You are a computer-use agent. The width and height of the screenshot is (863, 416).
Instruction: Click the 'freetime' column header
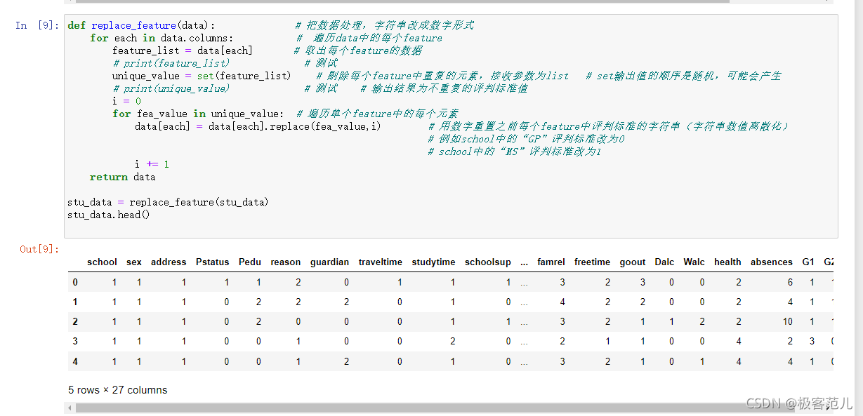(x=592, y=262)
